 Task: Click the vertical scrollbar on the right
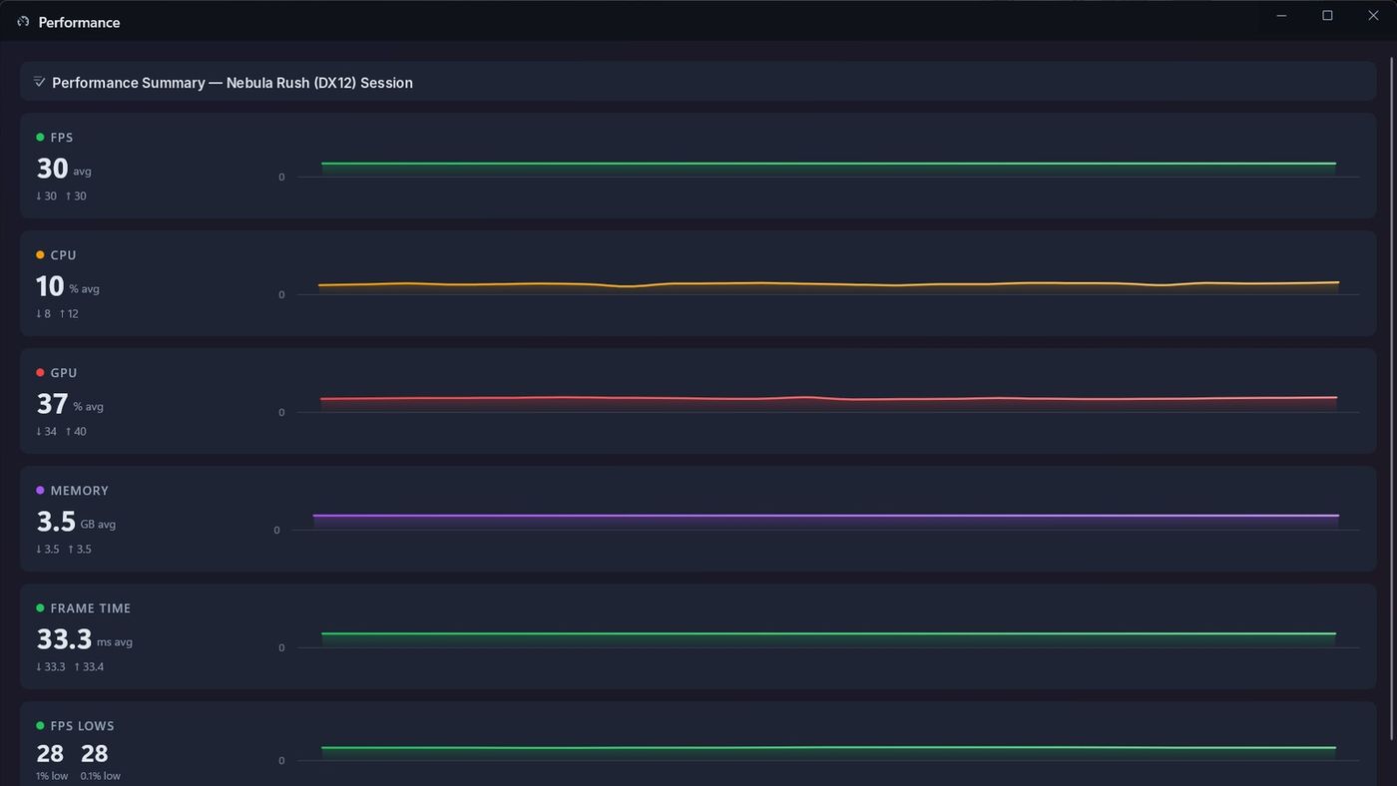tap(1392, 399)
